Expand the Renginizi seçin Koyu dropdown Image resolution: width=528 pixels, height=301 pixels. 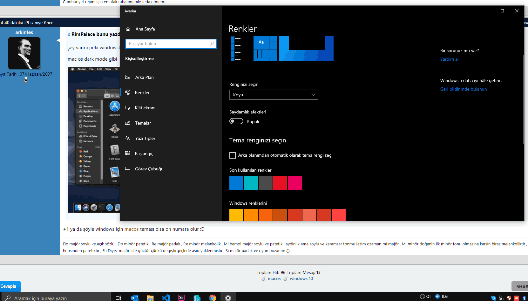274,95
